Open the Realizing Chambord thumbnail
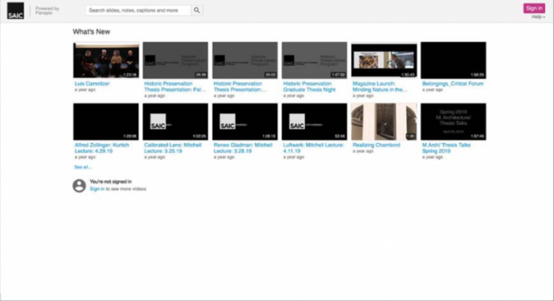This screenshot has height=301, width=554. pos(384,122)
